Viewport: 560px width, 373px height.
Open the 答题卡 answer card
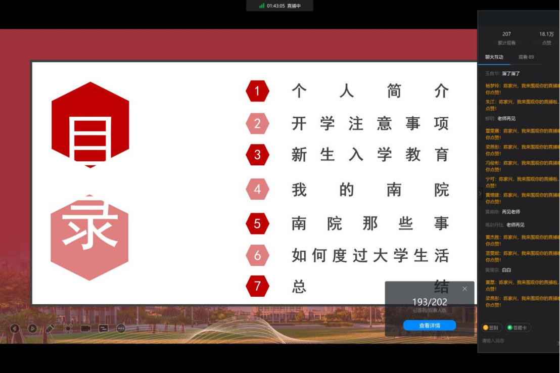pos(518,328)
